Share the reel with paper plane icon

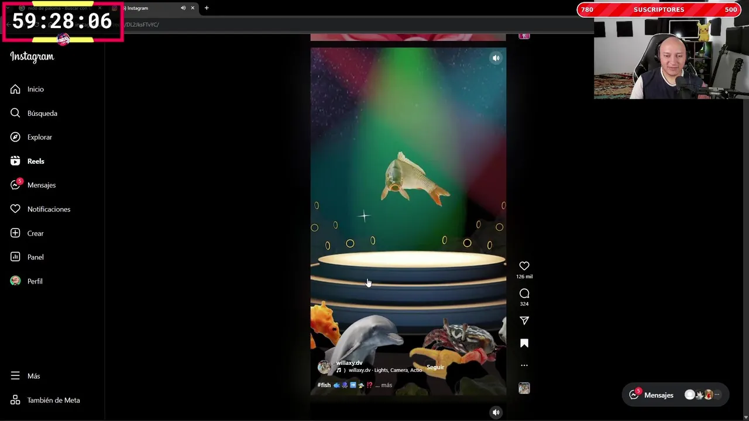[524, 320]
